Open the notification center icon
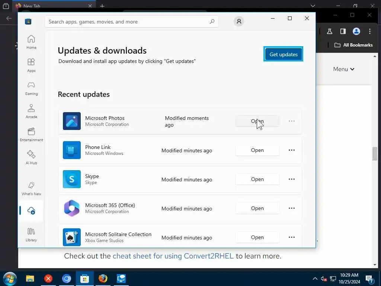Screen dimensions: 381x286 coord(369,279)
